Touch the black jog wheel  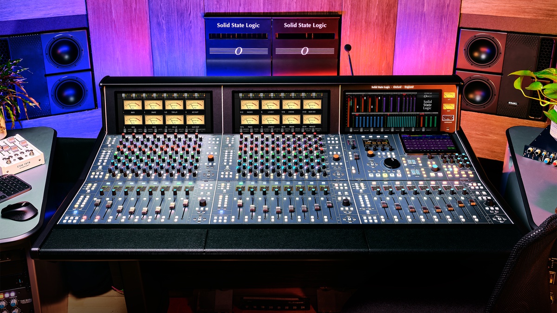coord(392,163)
